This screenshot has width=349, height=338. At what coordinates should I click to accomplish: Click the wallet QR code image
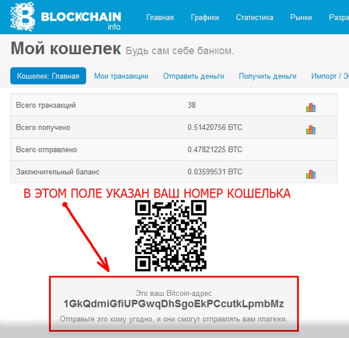point(170,235)
